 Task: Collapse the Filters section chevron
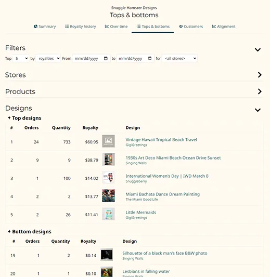tap(258, 50)
